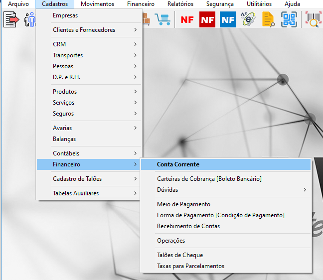Screen dimensions: 323x280
Task: Open the Financeiro menu in the menu bar
Action: tap(141, 4)
